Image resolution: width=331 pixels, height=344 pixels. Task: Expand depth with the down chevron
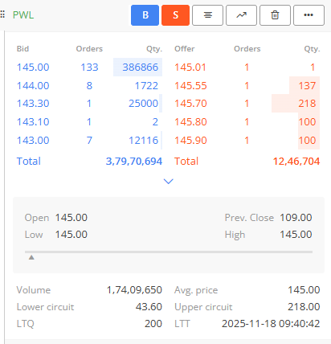coord(168,182)
